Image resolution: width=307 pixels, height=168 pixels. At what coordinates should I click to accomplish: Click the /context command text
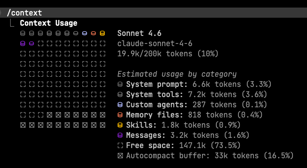coord(24,13)
